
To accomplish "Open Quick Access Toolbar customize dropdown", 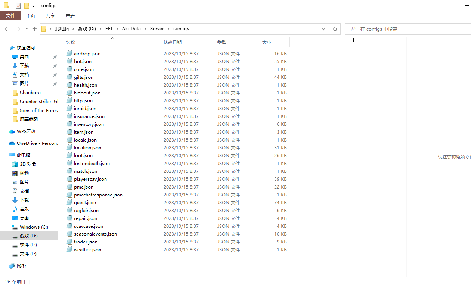I will (33, 6).
